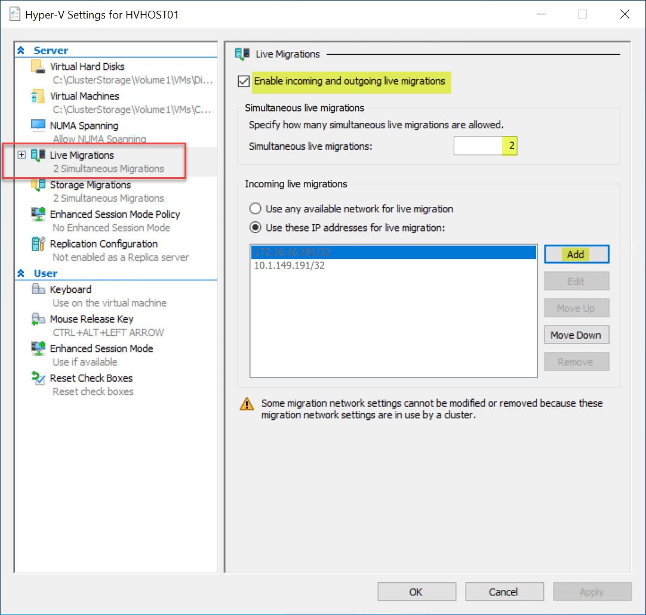This screenshot has width=646, height=615.
Task: Click 'Not enabled as a Replica server' subtext
Action: 121,257
